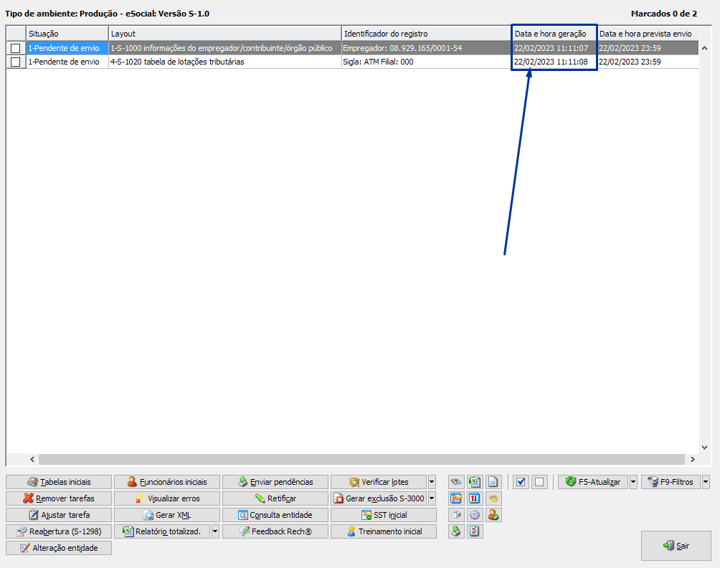Screen dimensions: 720x568
Task: Click horizontal scrollbar left arrow
Action: coord(32,459)
